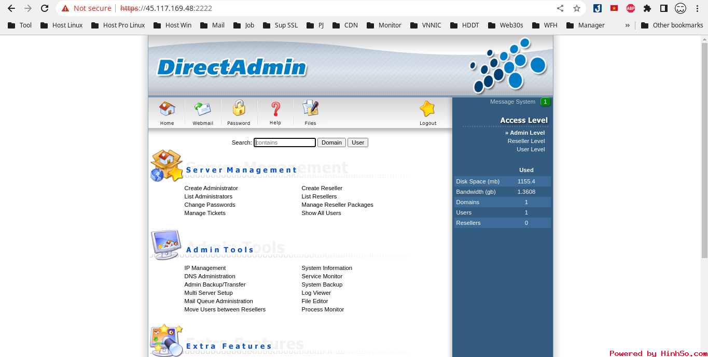708x357 pixels.
Task: Open Manage Reseller Packages
Action: click(337, 205)
